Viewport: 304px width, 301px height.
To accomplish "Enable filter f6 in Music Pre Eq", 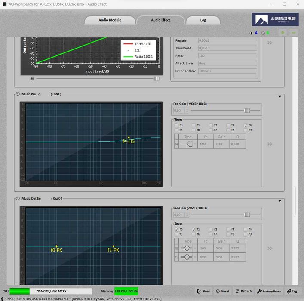I will (x=193, y=130).
